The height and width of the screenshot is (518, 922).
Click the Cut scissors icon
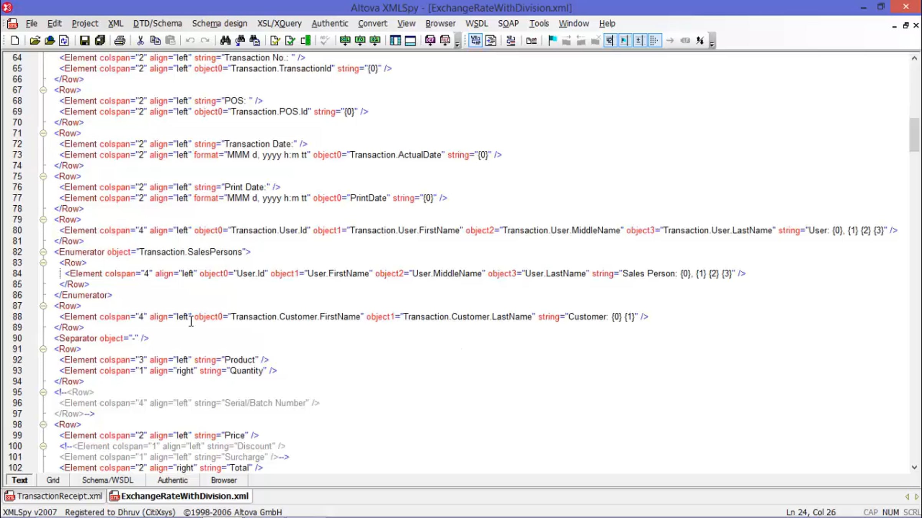click(140, 41)
